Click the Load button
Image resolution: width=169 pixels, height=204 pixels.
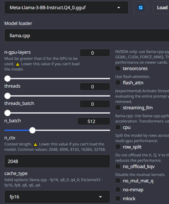pyautogui.click(x=161, y=8)
